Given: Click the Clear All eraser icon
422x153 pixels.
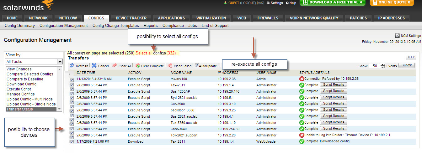Looking at the screenshot, I should pos(115,66).
